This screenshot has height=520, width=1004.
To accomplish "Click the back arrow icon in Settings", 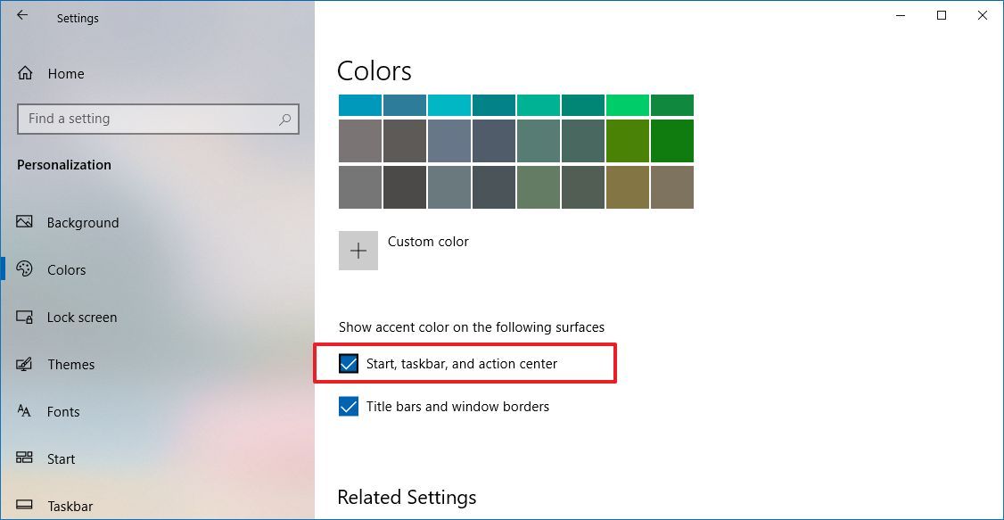I will [x=22, y=15].
